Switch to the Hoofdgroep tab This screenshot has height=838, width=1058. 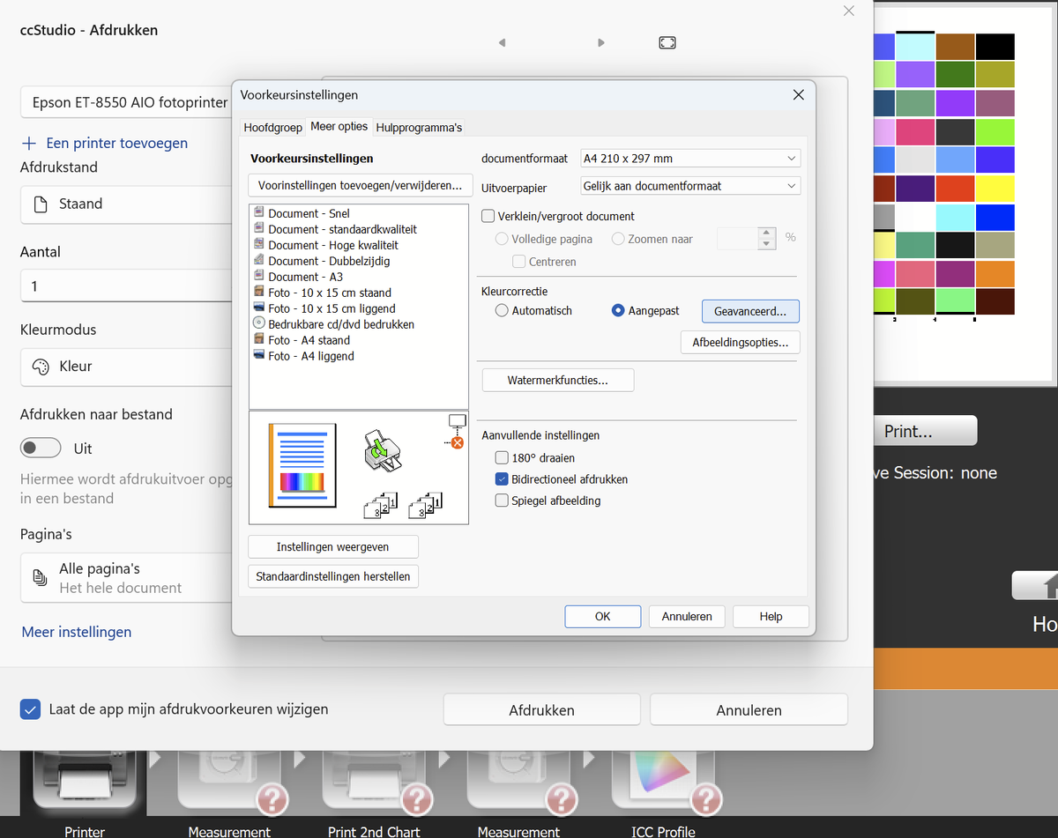273,127
